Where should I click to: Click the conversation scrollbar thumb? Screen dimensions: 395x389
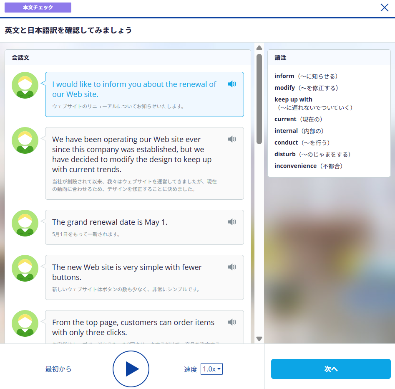tap(259, 98)
